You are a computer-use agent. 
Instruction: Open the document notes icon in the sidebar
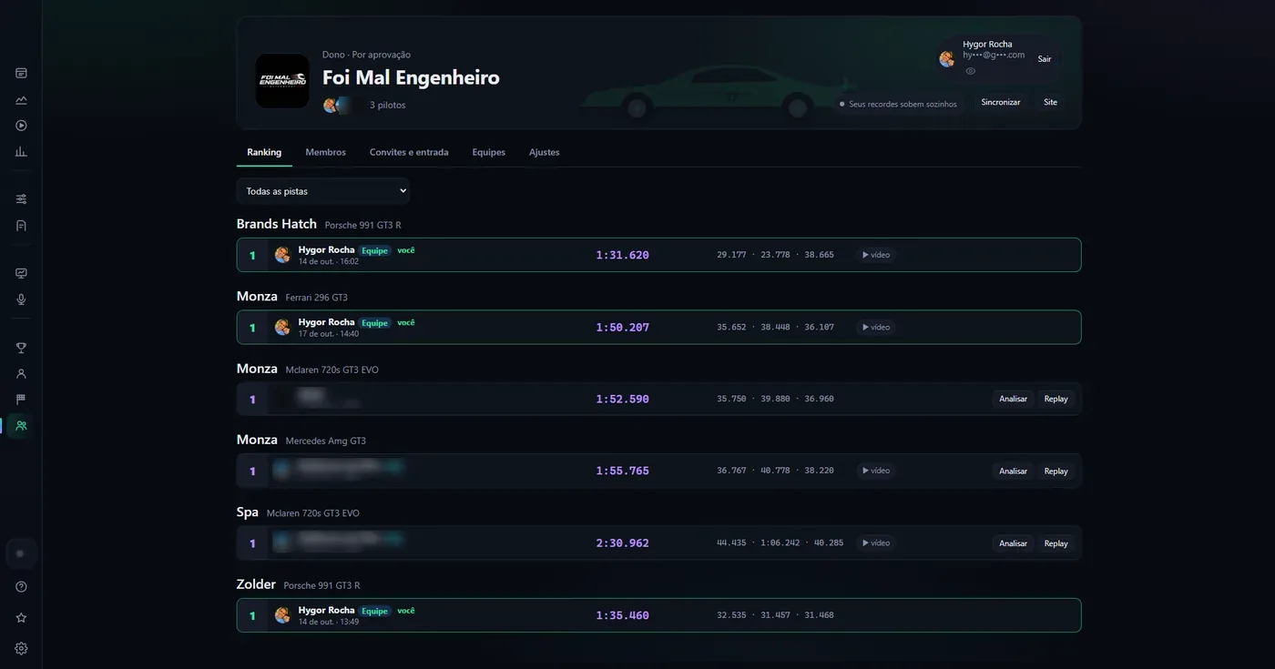coord(21,225)
